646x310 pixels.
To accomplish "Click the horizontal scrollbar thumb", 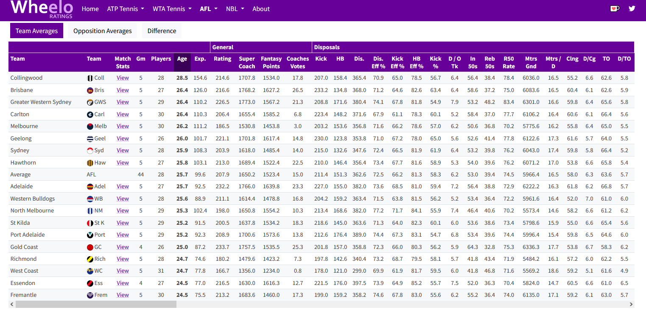I will [x=96, y=304].
